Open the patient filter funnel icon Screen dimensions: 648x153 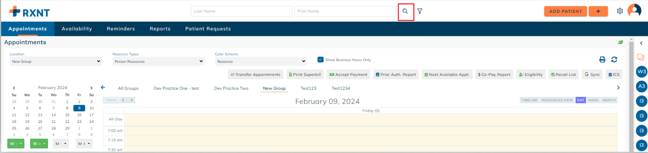coord(420,11)
